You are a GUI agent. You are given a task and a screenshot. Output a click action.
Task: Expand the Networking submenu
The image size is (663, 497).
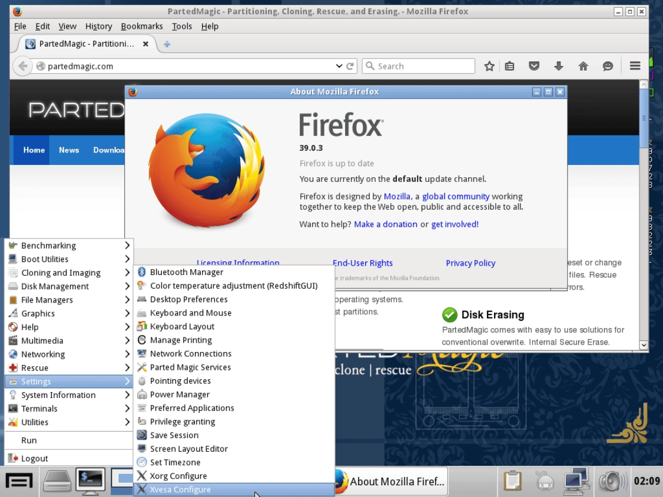69,354
